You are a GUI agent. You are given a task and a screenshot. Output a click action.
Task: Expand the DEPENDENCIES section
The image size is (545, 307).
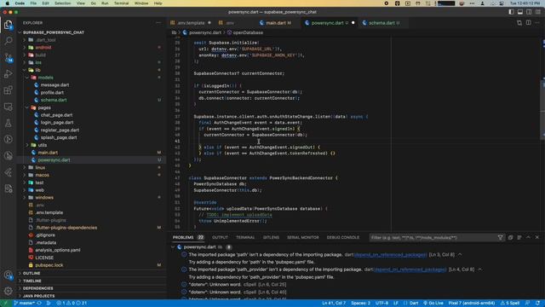(37, 288)
